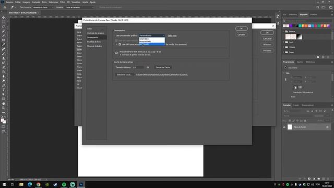
Task: Open Microsoft Edge from the taskbar
Action: point(30,184)
